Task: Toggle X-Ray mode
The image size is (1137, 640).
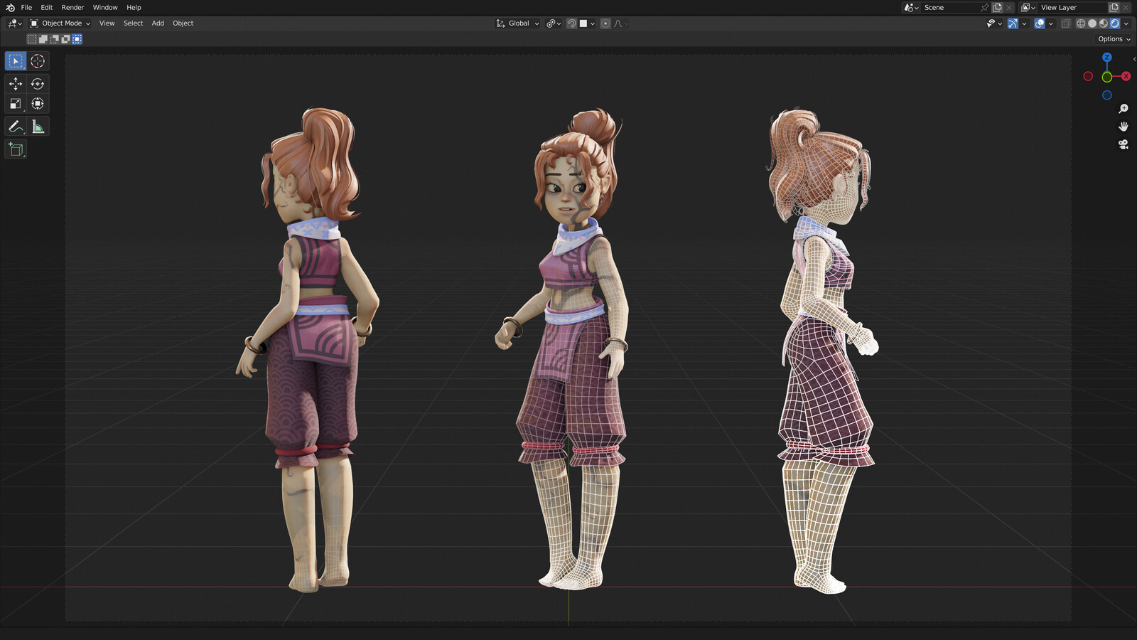Action: tap(1066, 23)
